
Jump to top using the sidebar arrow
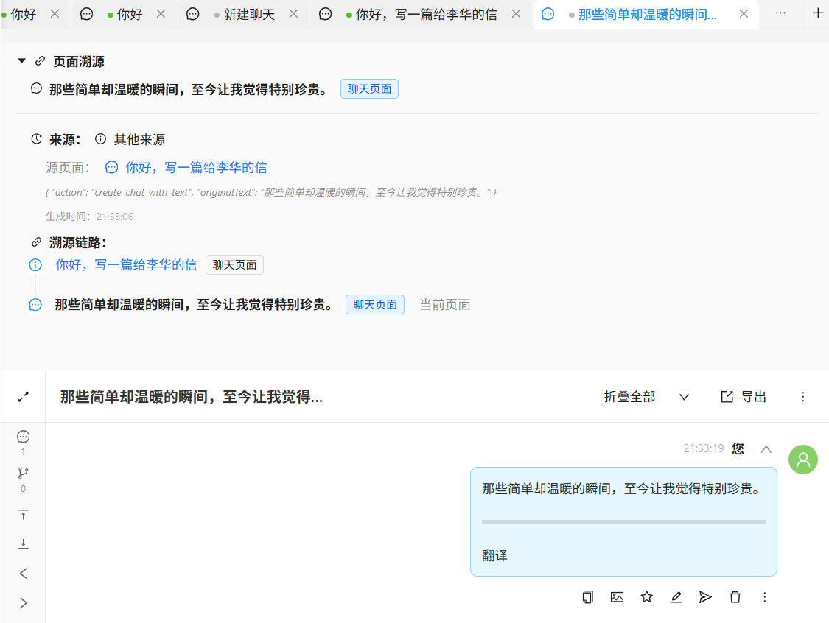[x=23, y=514]
